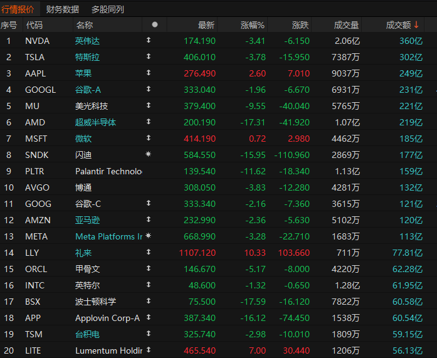Click the 1107.120 latest price of LLY
437x358 pixels.
197,253
